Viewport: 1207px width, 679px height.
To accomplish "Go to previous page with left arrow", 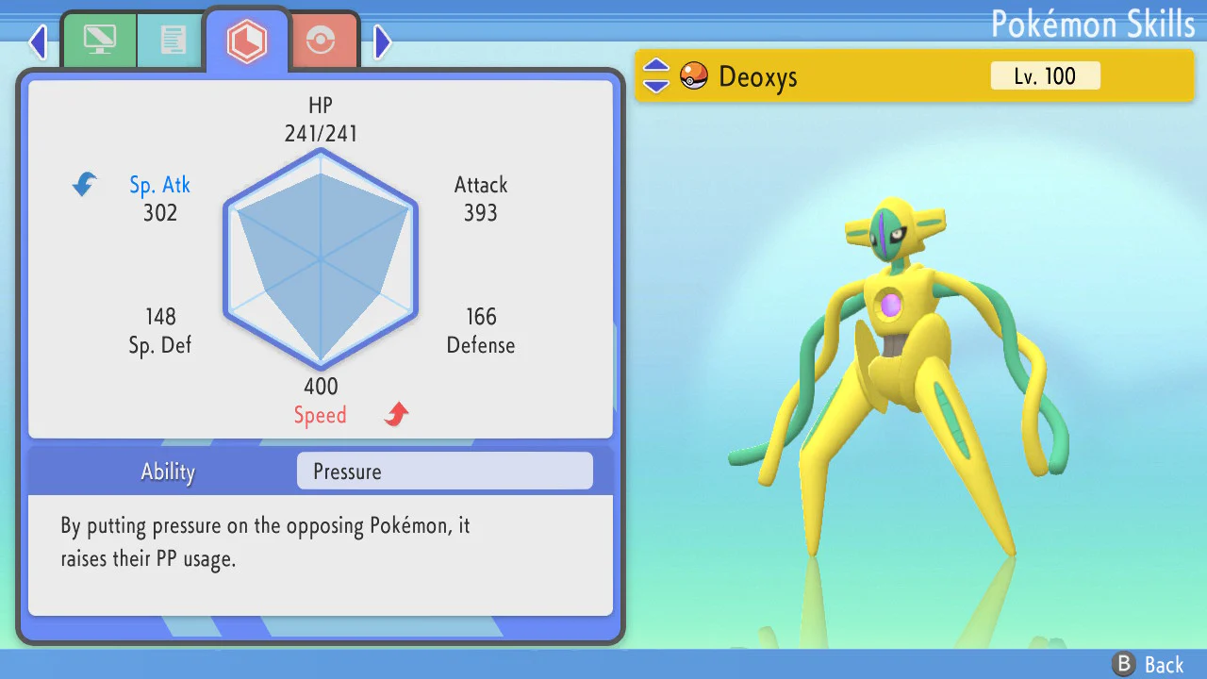I will (x=38, y=41).
